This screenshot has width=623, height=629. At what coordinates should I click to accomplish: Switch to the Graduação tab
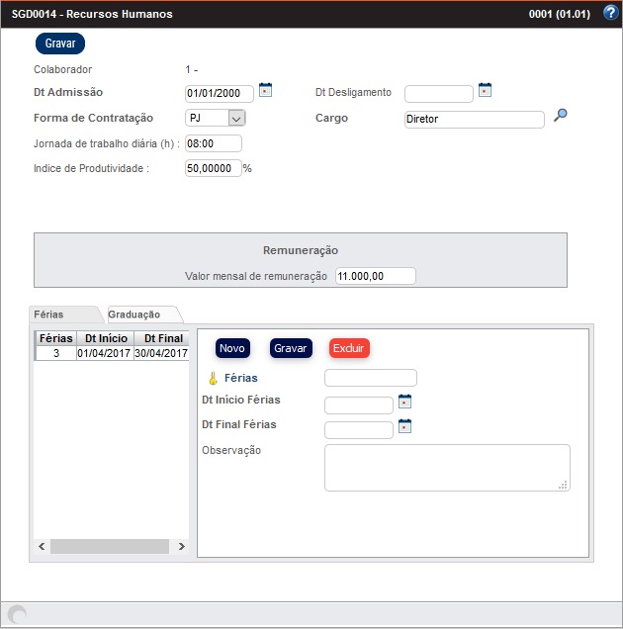click(x=134, y=314)
